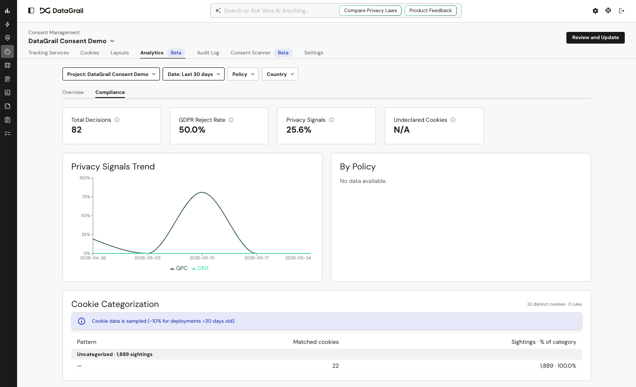Click the Privacy Signals value 25.6%
Image resolution: width=636 pixels, height=387 pixels.
coord(299,130)
